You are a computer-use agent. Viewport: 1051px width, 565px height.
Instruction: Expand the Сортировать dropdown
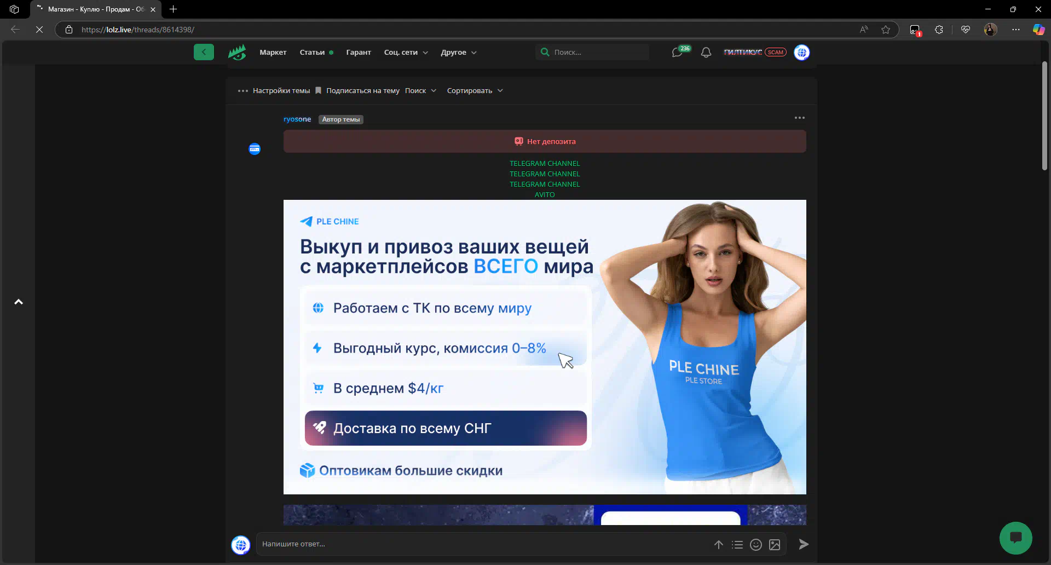pos(475,91)
